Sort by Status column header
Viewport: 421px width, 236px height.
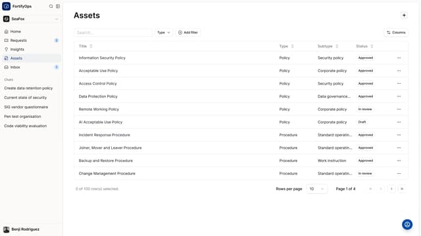click(x=364, y=46)
